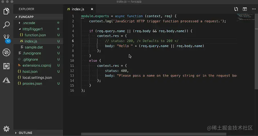The width and height of the screenshot is (258, 136).
Task: Open sample.dat file
Action: coord(38,47)
